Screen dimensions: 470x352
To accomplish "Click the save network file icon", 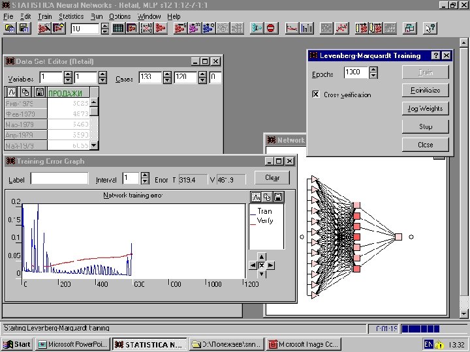I will coord(24,29).
